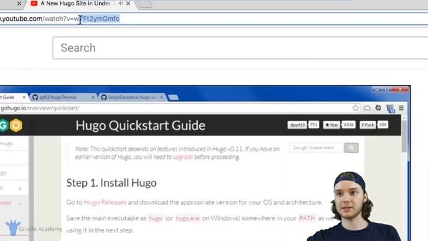Click the 'Hugo Quickstart Guide' title
428x241 pixels.
pyautogui.click(x=140, y=125)
